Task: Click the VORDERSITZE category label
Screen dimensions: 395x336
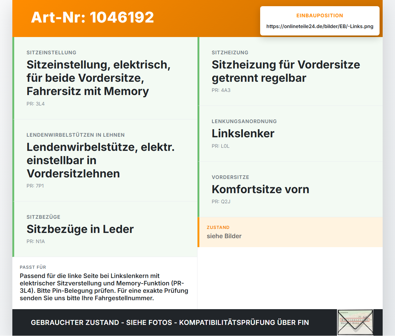Action: pyautogui.click(x=231, y=177)
